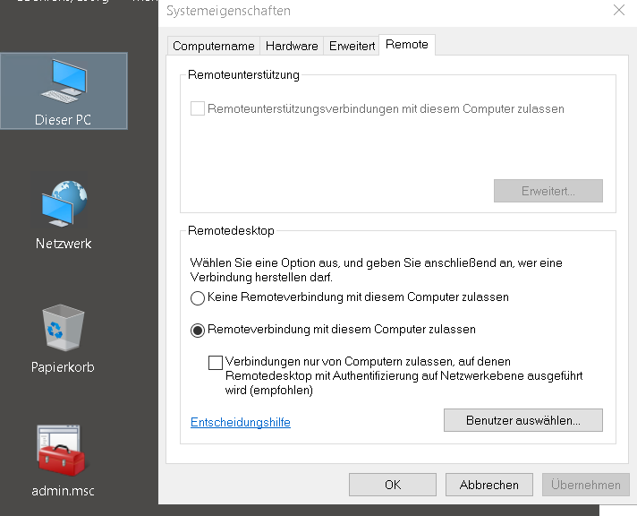Confirm settings with the OK button
Viewport: 637px width, 516px height.
pyautogui.click(x=393, y=485)
